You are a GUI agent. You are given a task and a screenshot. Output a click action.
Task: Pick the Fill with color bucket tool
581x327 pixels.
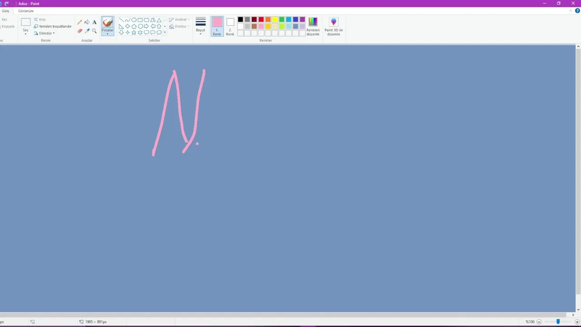[87, 22]
